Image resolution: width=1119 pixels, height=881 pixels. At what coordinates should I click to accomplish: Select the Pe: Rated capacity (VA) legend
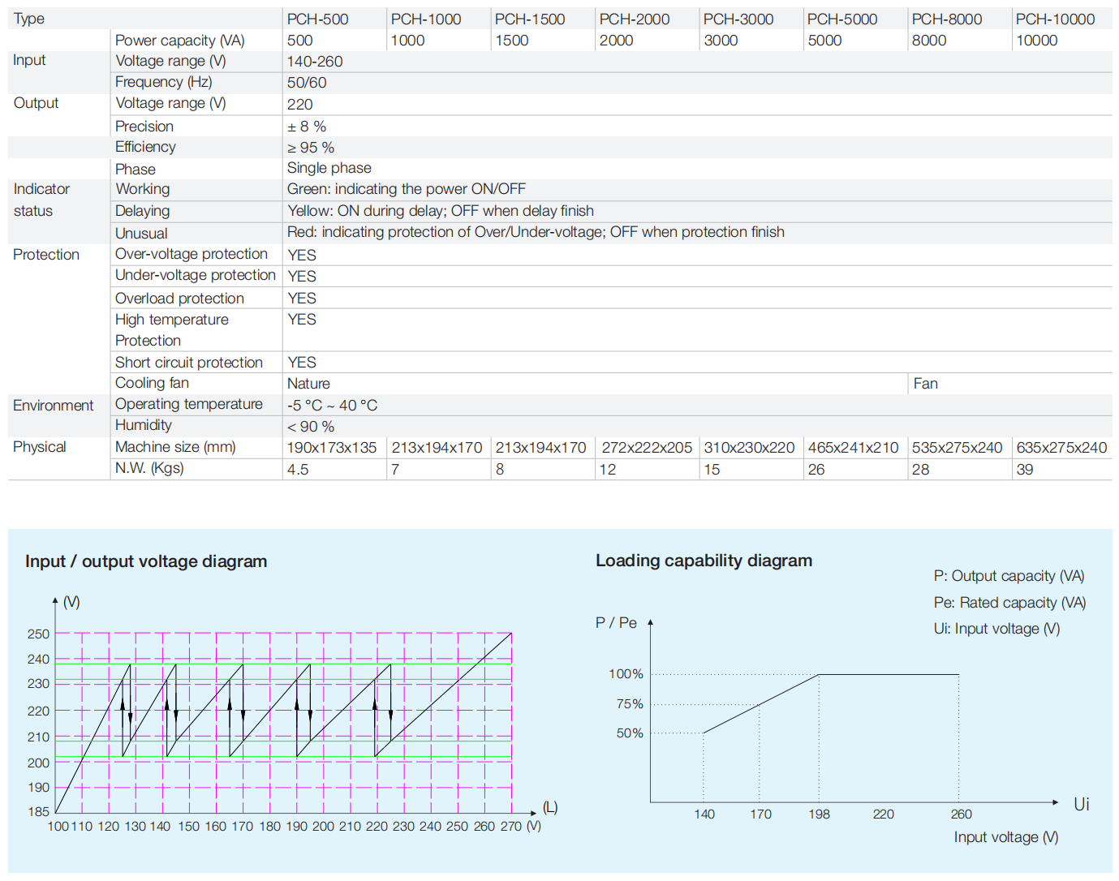click(x=1009, y=603)
